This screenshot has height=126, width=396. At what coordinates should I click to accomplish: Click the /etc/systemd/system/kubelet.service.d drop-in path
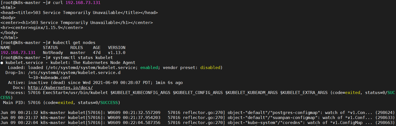point(74,72)
